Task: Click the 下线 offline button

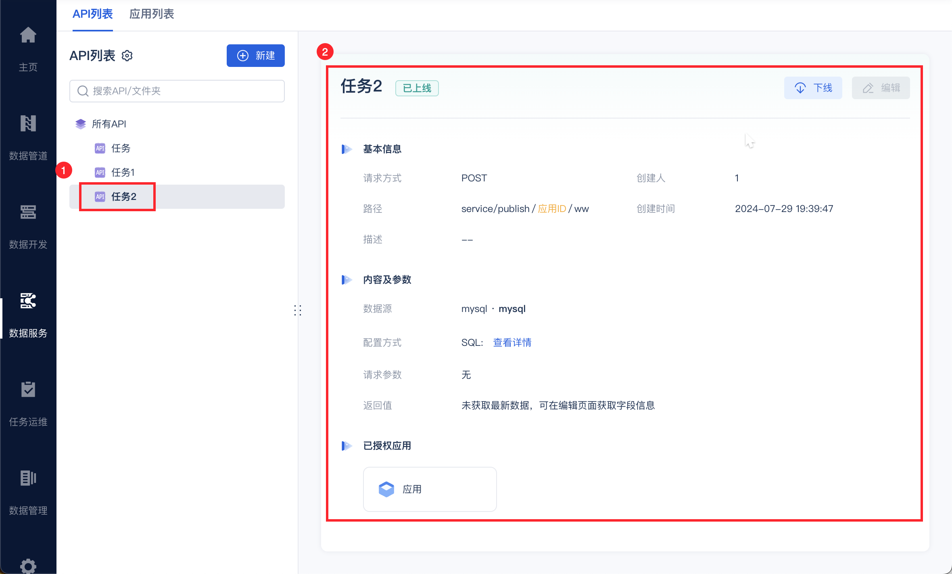Action: (813, 88)
